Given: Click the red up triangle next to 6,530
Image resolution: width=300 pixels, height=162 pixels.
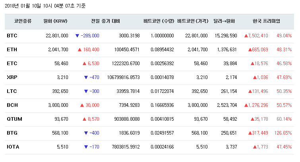Looking at the screenshot, I should tap(84, 64).
